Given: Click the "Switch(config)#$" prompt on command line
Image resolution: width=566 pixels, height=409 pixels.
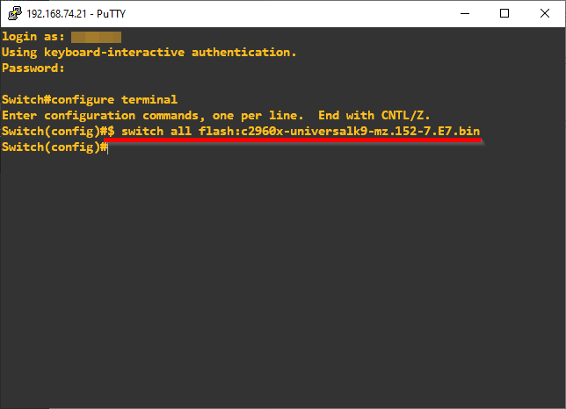Looking at the screenshot, I should [58, 131].
